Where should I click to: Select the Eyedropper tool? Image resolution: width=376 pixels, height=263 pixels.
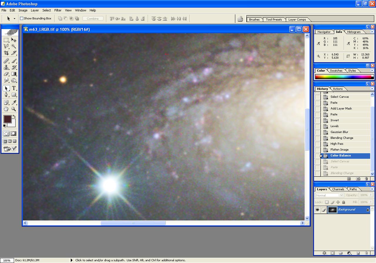[14, 102]
